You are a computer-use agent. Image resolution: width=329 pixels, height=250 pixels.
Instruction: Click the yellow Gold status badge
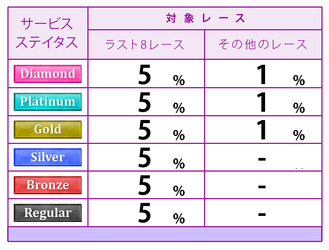click(47, 129)
